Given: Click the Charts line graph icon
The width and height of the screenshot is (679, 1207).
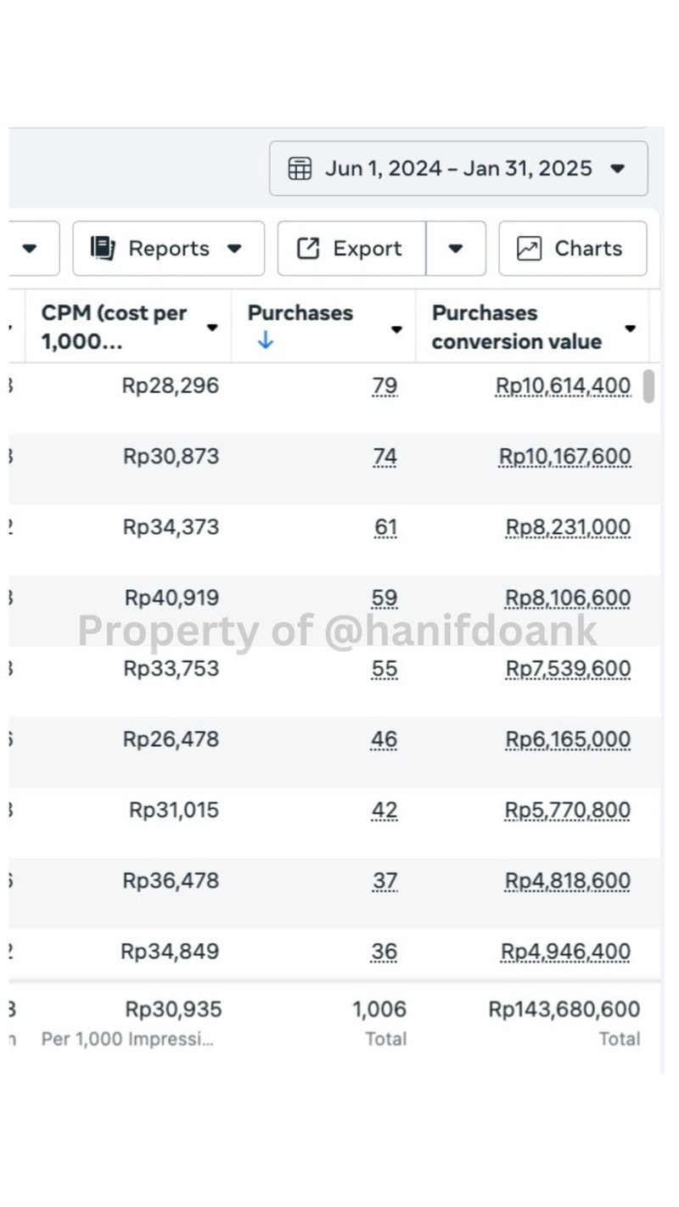Looking at the screenshot, I should [x=529, y=248].
